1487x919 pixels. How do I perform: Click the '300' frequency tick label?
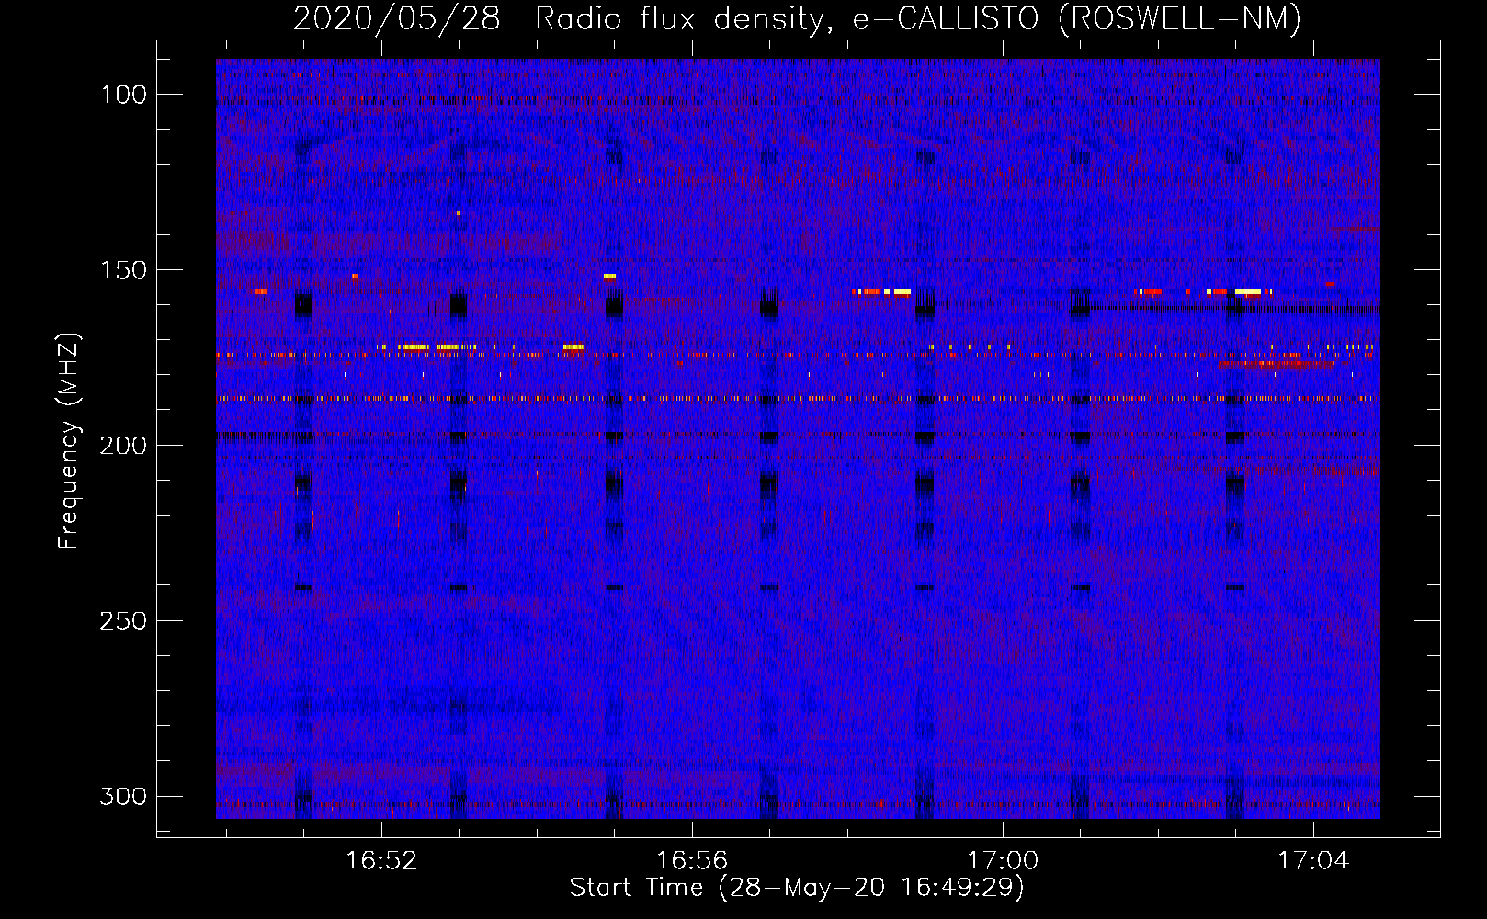tap(123, 796)
